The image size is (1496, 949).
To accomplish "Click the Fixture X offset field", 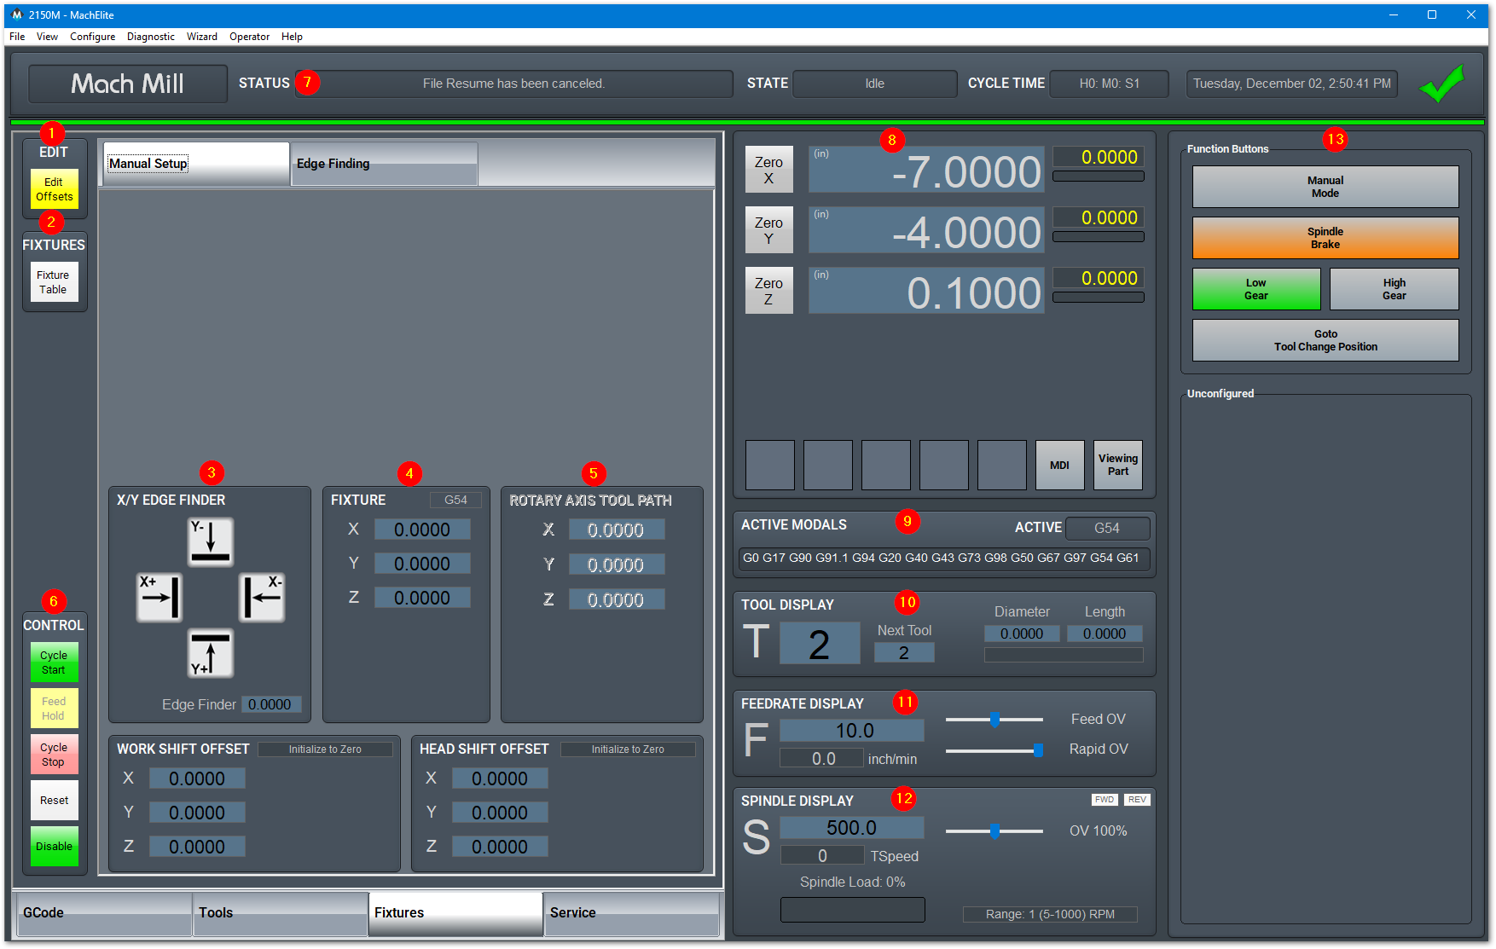I will (x=422, y=529).
